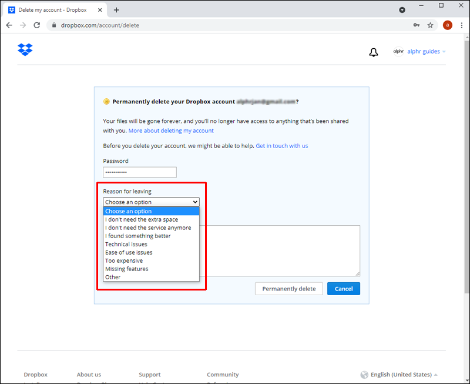Viewport: 470px width, 384px height.
Task: Click the Dropbox logo icon
Action: pos(25,49)
